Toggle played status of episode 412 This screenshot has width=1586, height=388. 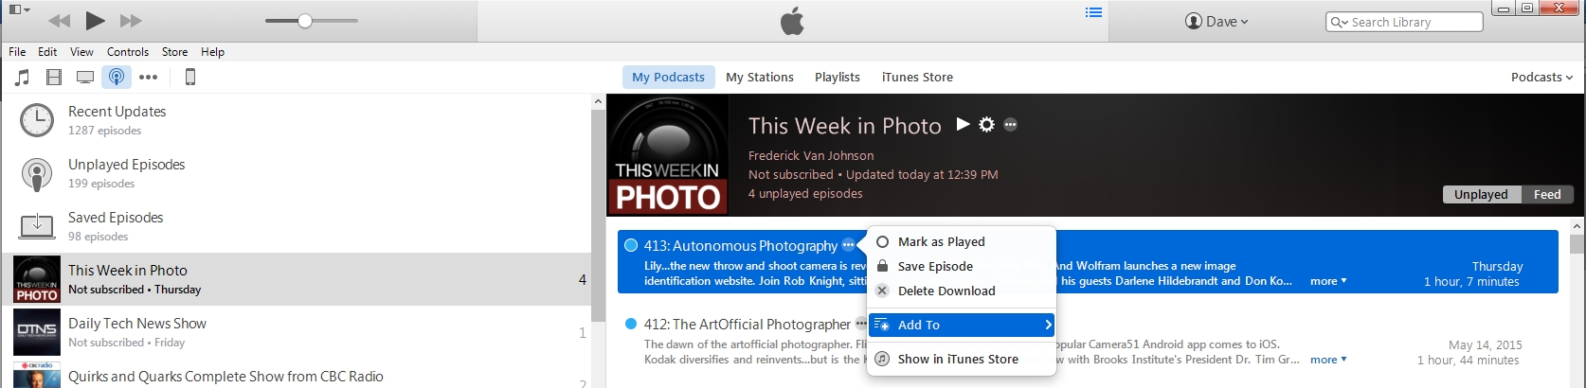coord(631,324)
